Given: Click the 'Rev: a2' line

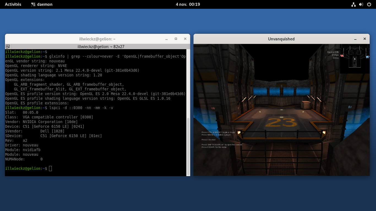Looking at the screenshot, I should tap(16, 140).
